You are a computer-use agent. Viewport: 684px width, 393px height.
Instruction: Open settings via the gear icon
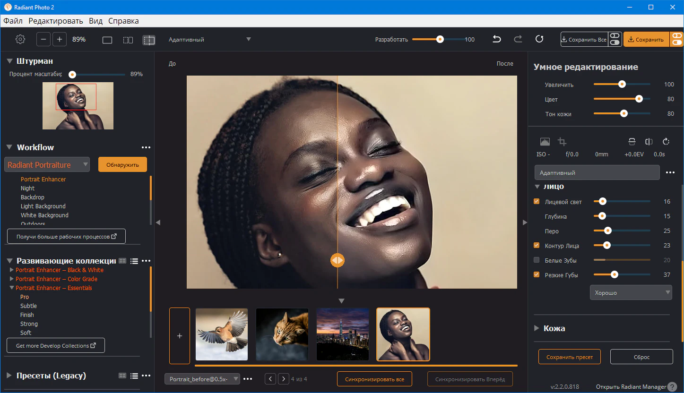20,40
